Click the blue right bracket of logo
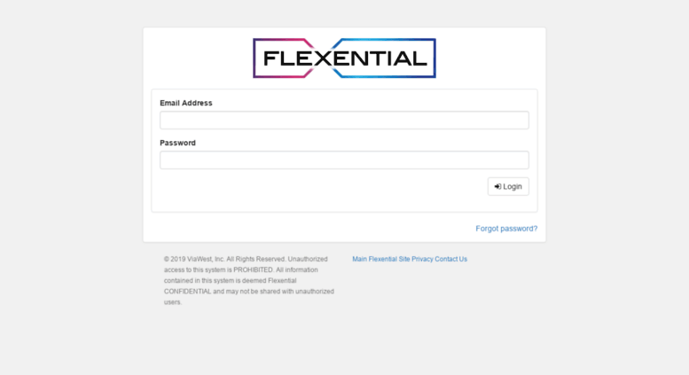This screenshot has width=689, height=375. pyautogui.click(x=385, y=58)
